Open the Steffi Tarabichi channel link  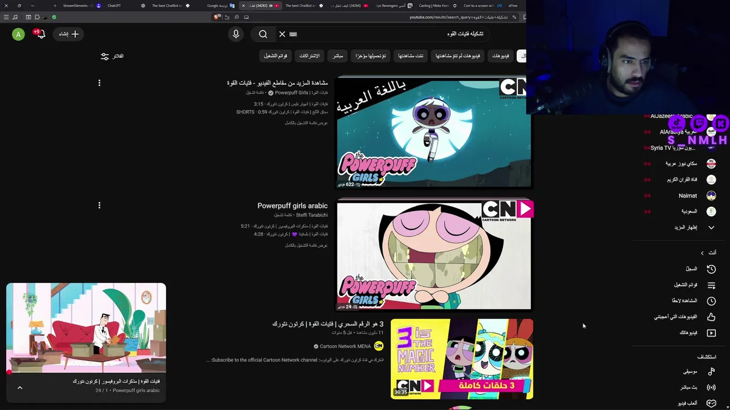[311, 215]
